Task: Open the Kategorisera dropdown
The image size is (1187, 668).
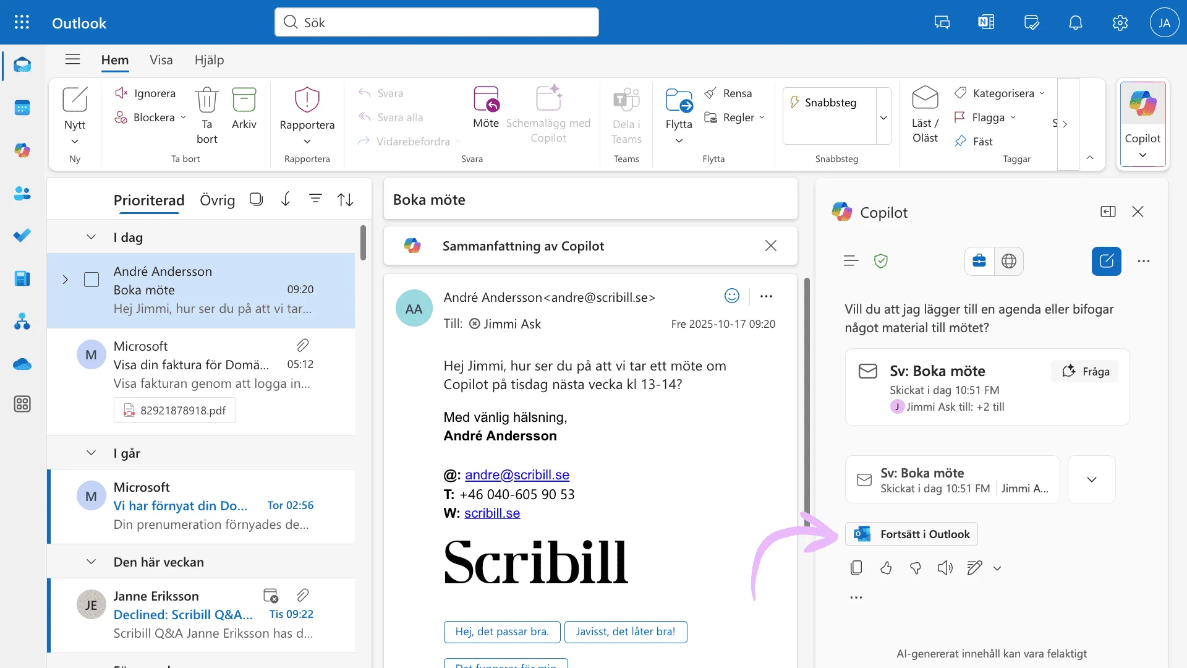Action: tap(1042, 93)
